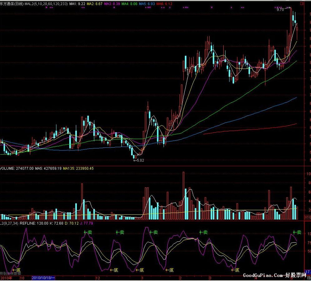Click the X10 volume scale box

[307, 217]
